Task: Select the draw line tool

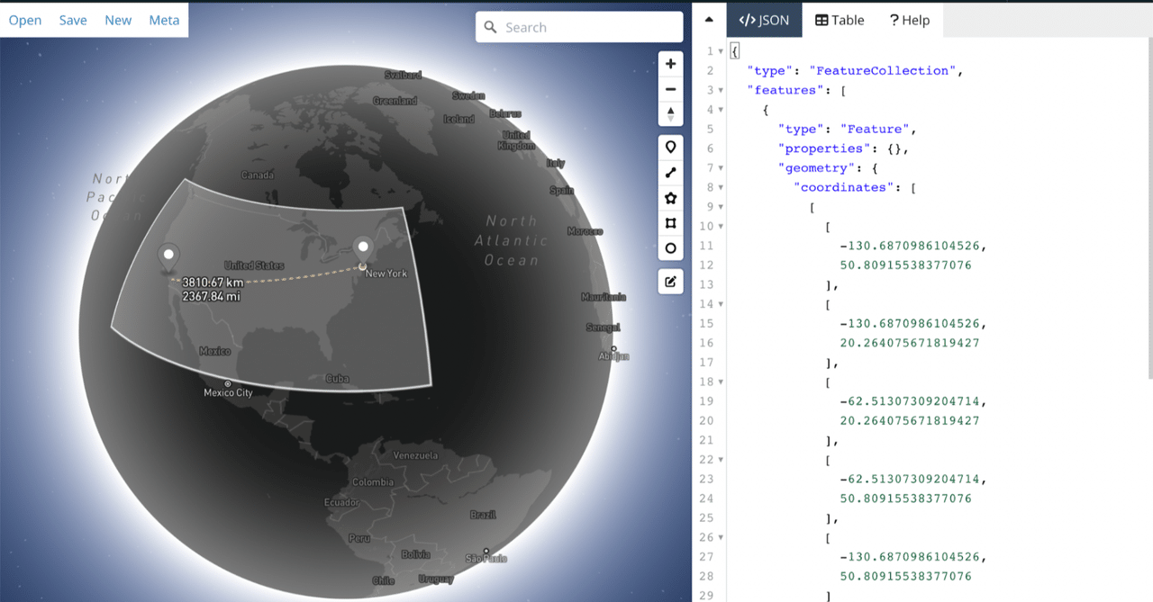Action: coord(670,172)
